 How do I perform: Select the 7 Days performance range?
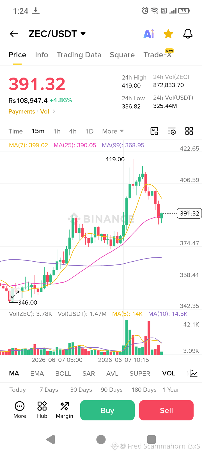click(49, 390)
